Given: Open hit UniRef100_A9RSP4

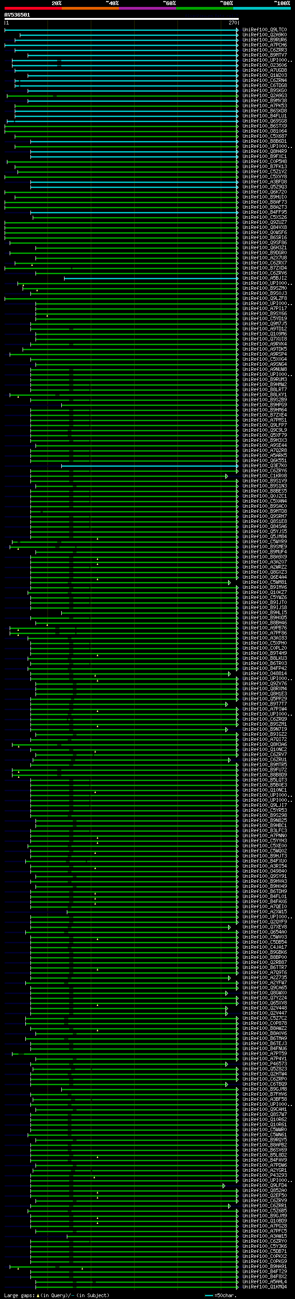Looking at the screenshot, I should (265, 354).
